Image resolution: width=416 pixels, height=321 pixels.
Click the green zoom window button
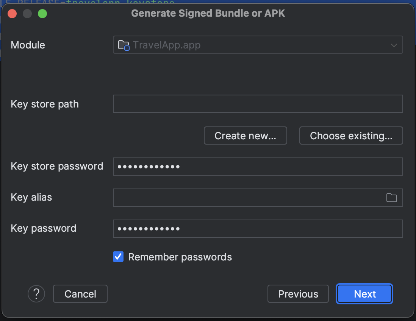click(x=42, y=14)
